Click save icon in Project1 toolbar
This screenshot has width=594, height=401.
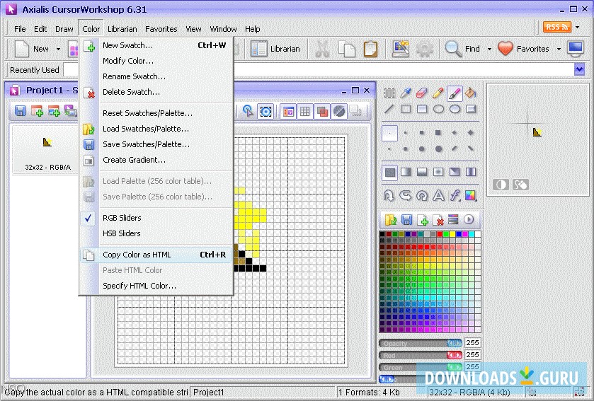tap(20, 111)
